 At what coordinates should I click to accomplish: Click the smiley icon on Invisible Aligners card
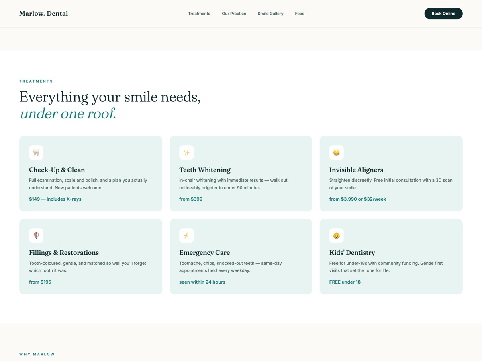[337, 152]
